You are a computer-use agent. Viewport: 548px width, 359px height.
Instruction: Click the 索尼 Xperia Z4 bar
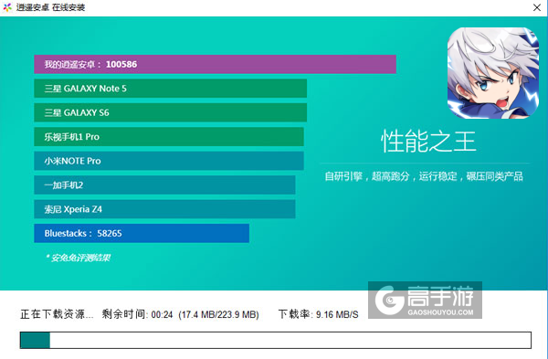pyautogui.click(x=164, y=209)
